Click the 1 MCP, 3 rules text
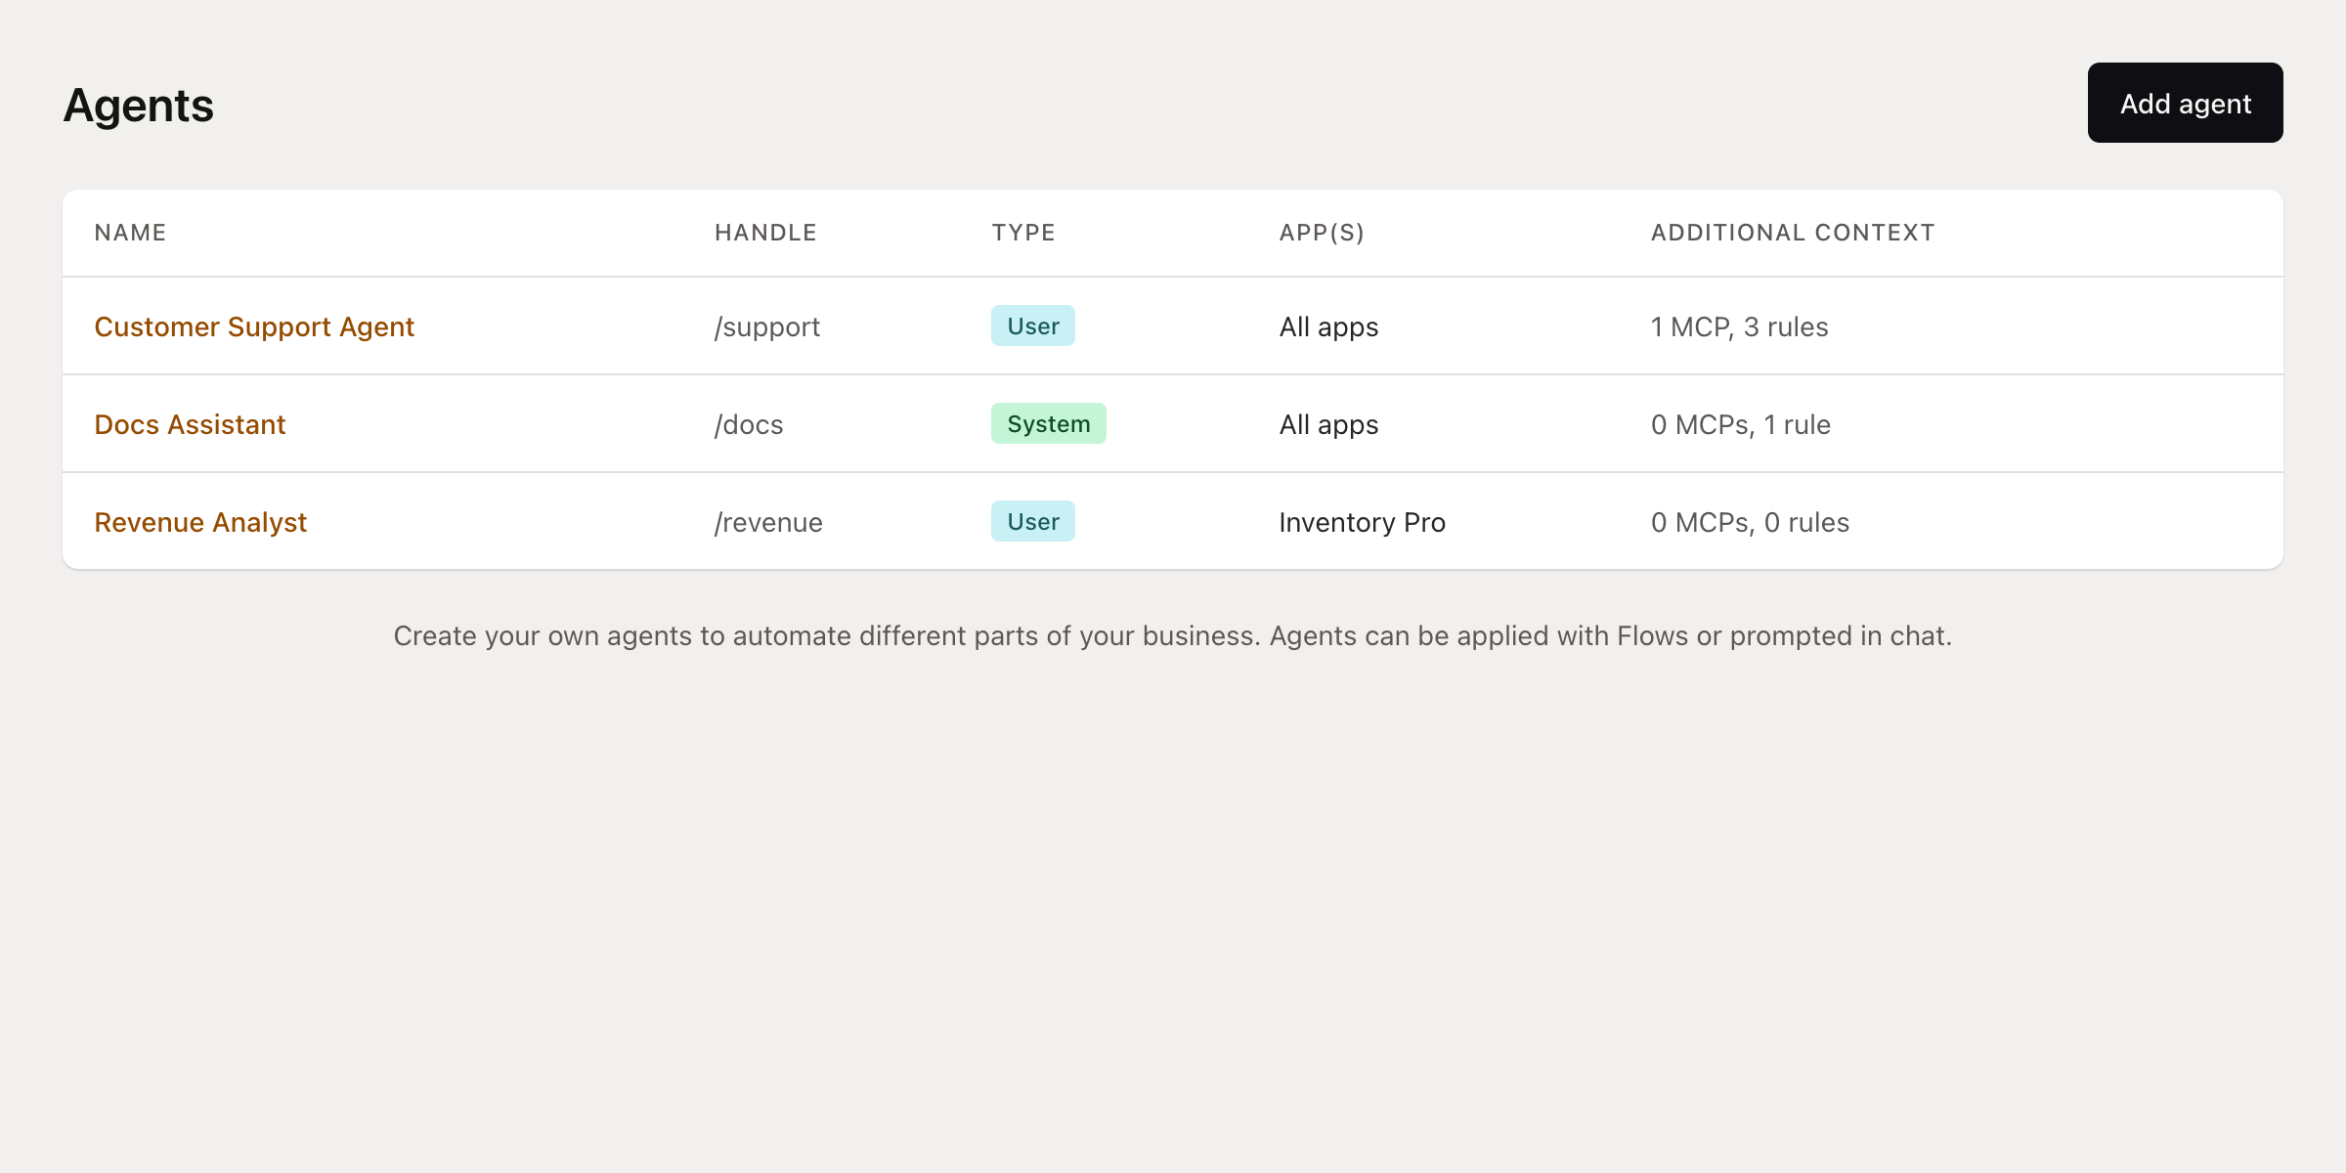Viewport: 2346px width, 1173px height. 1739,326
